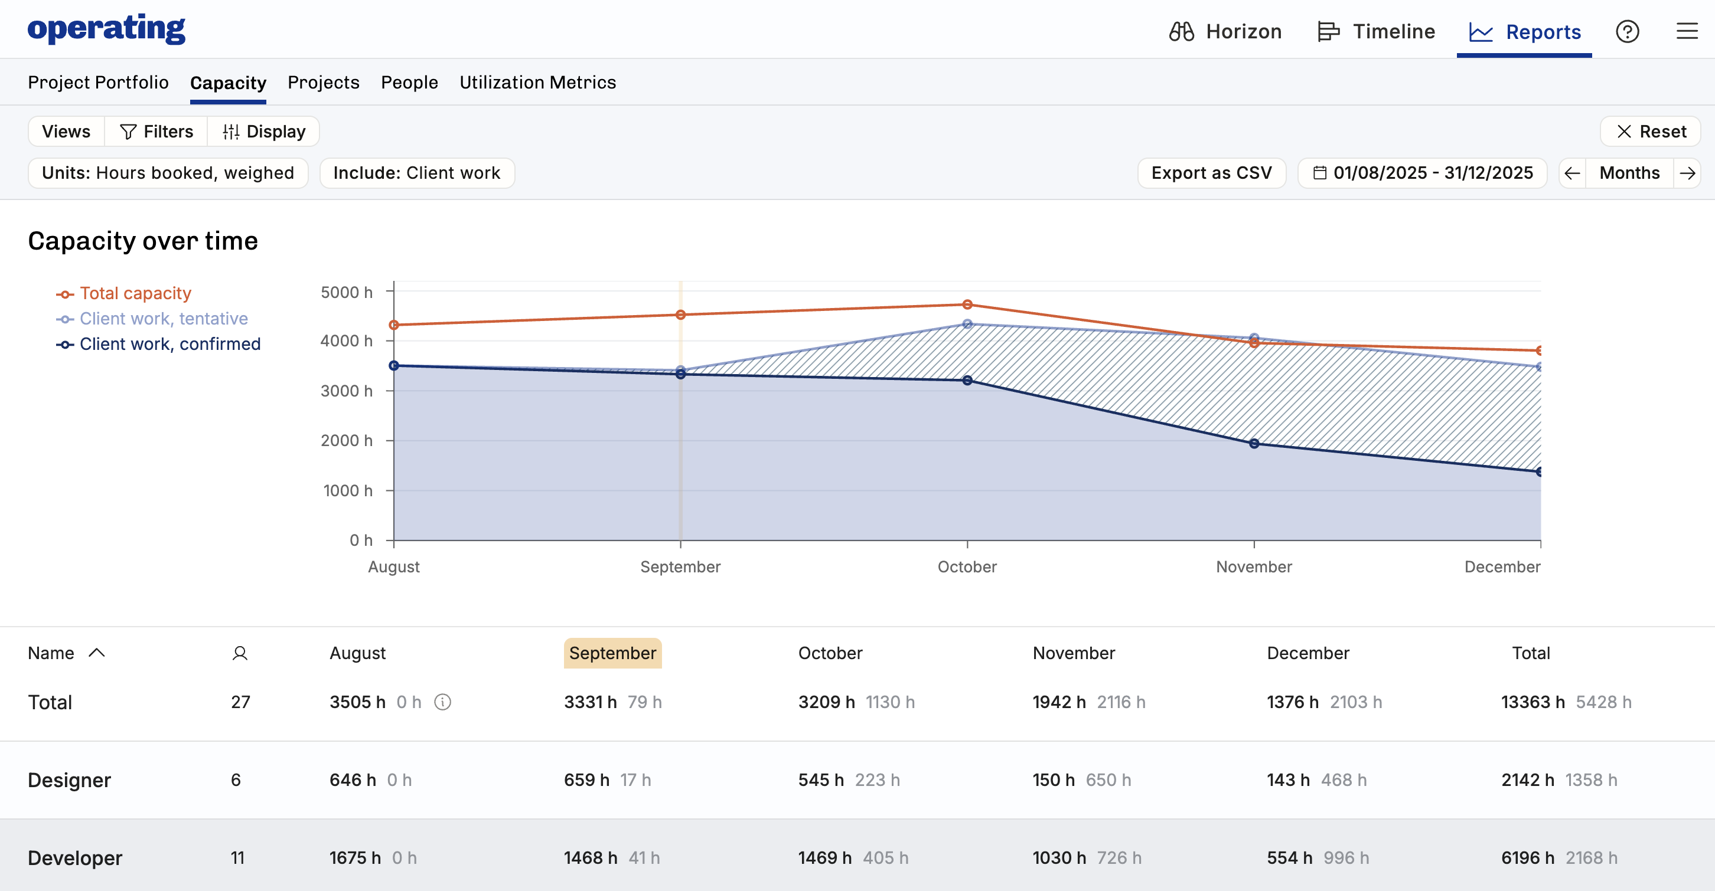The image size is (1715, 891).
Task: Open the Designer row
Action: coord(858,780)
